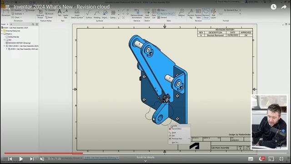Play the video

coord(21,159)
